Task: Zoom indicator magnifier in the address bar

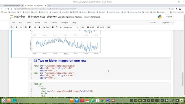Action: pyautogui.click(x=170, y=9)
